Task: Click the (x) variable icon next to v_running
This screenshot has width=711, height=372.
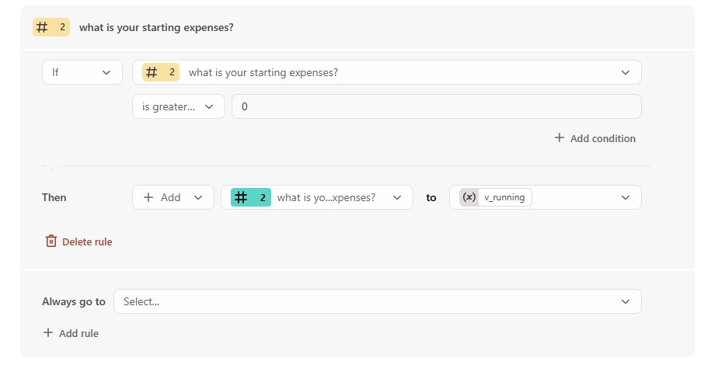Action: (469, 197)
